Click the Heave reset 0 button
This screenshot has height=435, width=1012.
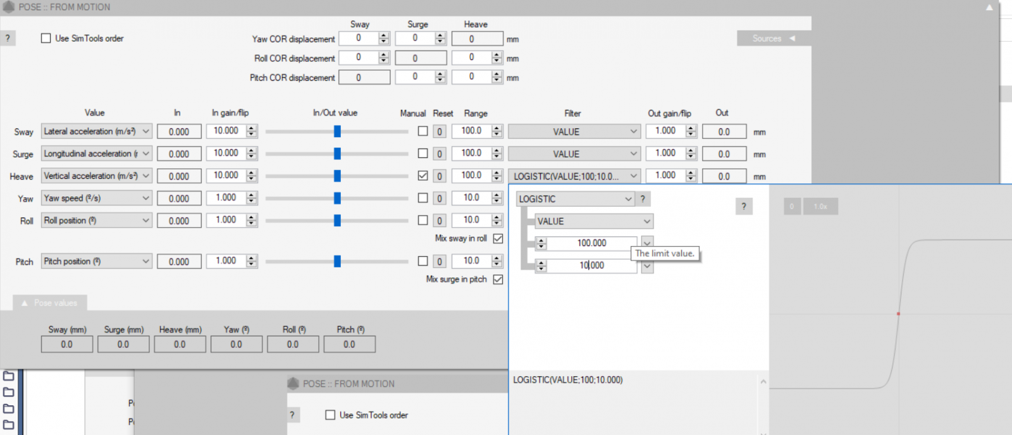coord(440,176)
